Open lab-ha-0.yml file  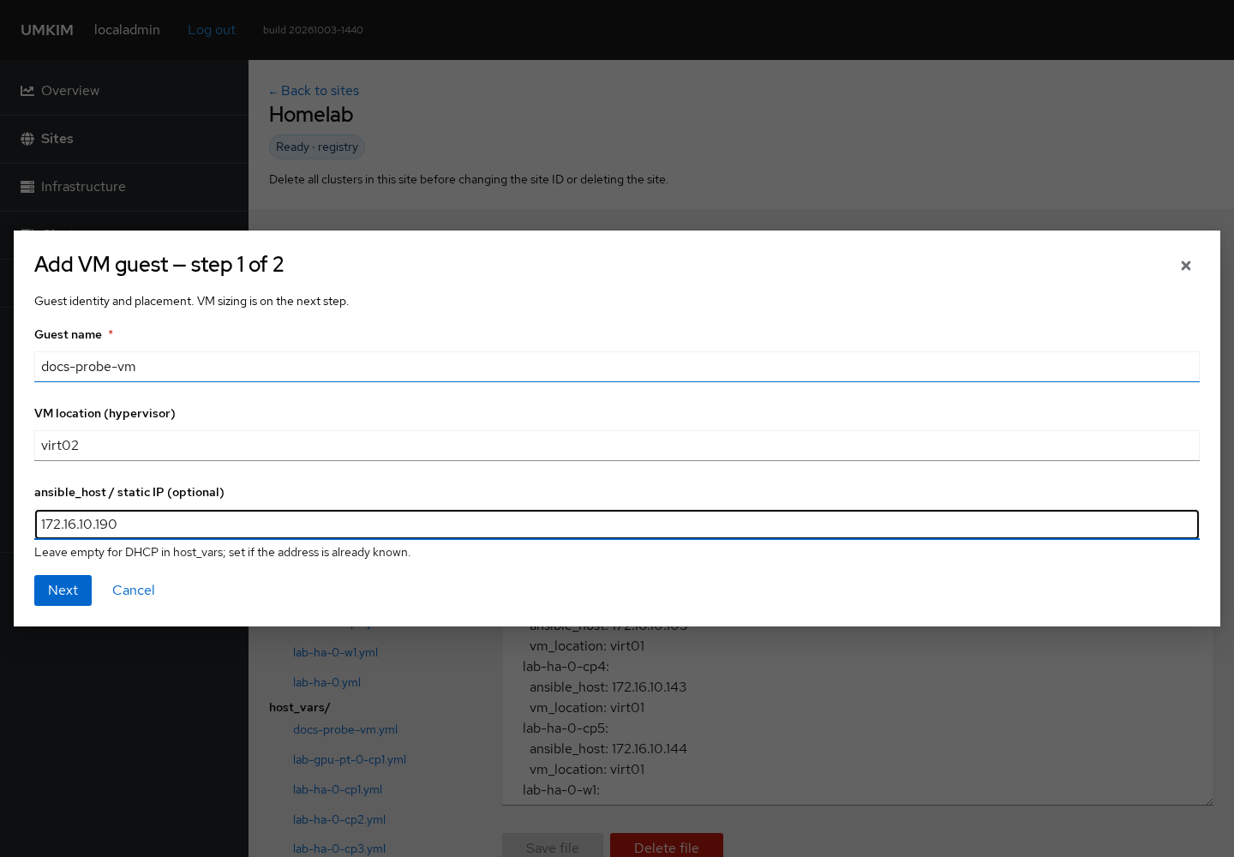326,683
